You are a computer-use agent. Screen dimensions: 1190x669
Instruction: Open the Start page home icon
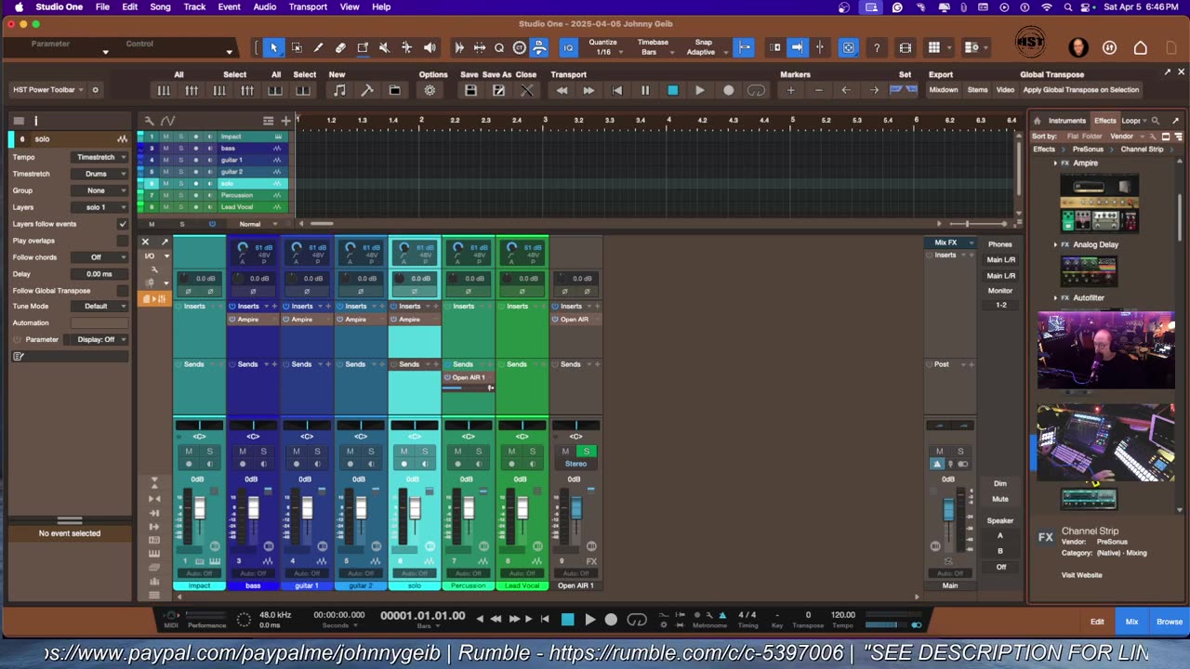point(1141,47)
